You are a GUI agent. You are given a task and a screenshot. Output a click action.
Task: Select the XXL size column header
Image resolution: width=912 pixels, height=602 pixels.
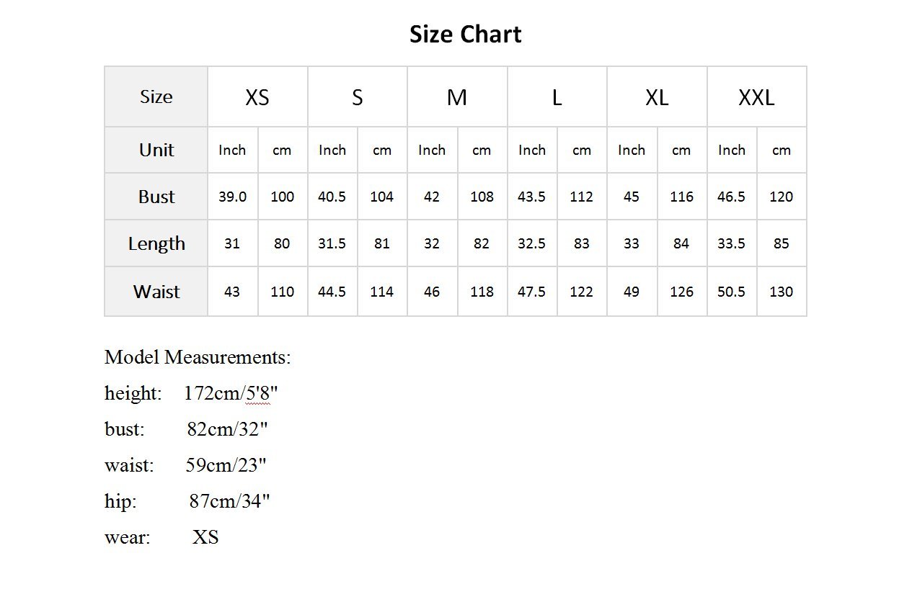coord(756,97)
